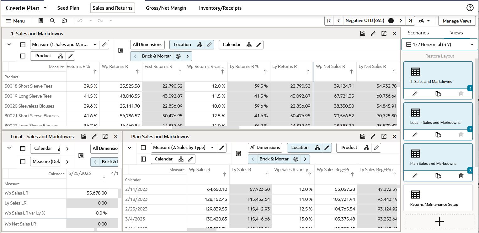This screenshot has height=233, width=479.
Task: Toggle sort arrow on Wp Returns R column
Action: [137, 72]
